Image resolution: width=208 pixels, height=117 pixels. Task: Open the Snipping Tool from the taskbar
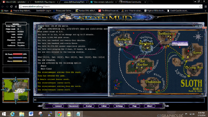(40, 114)
